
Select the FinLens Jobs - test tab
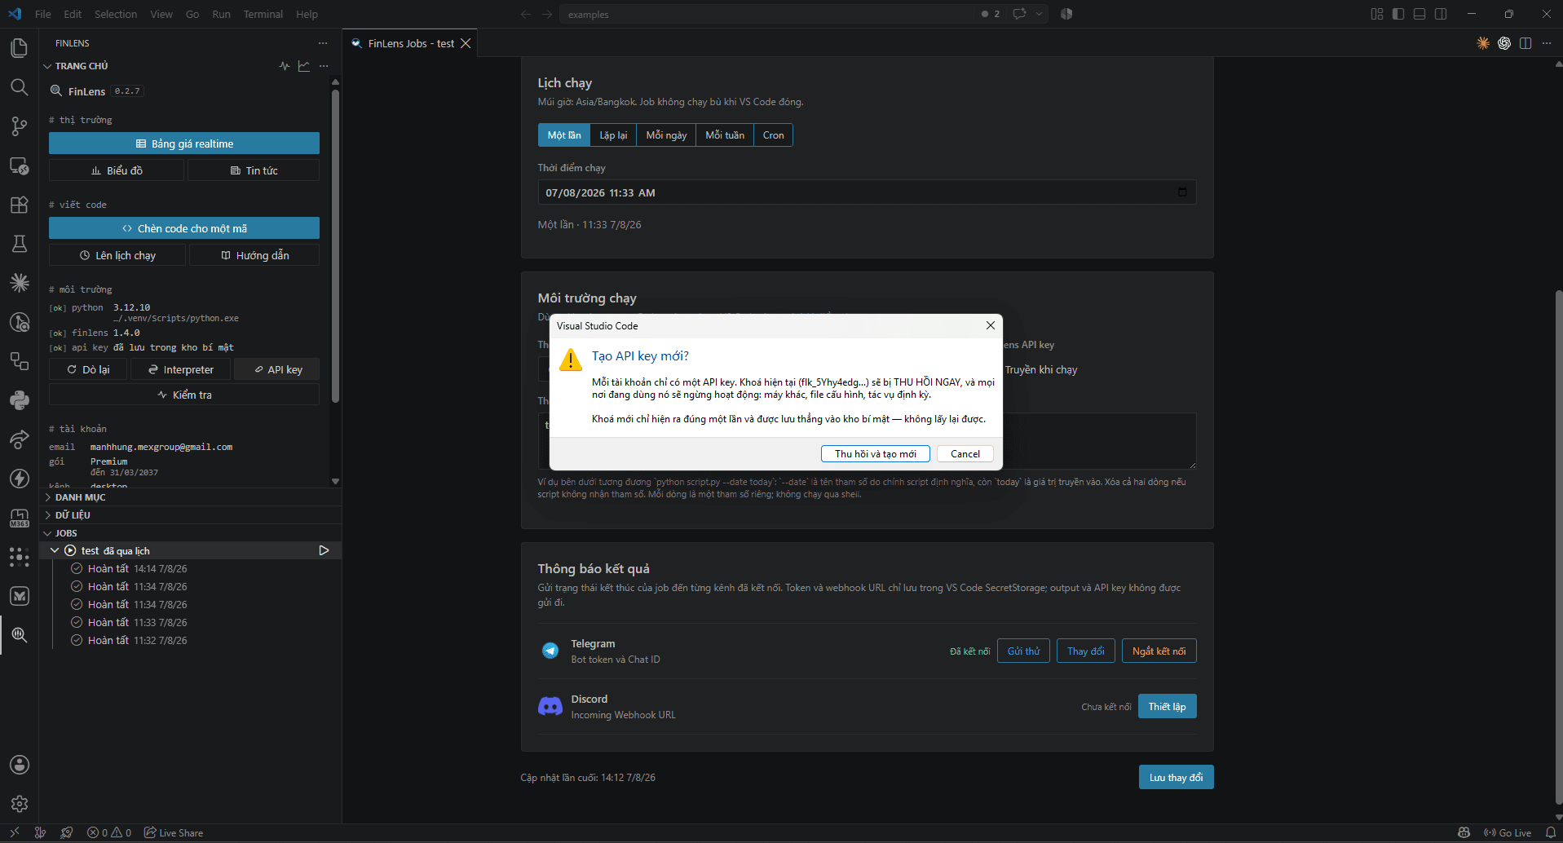point(411,43)
